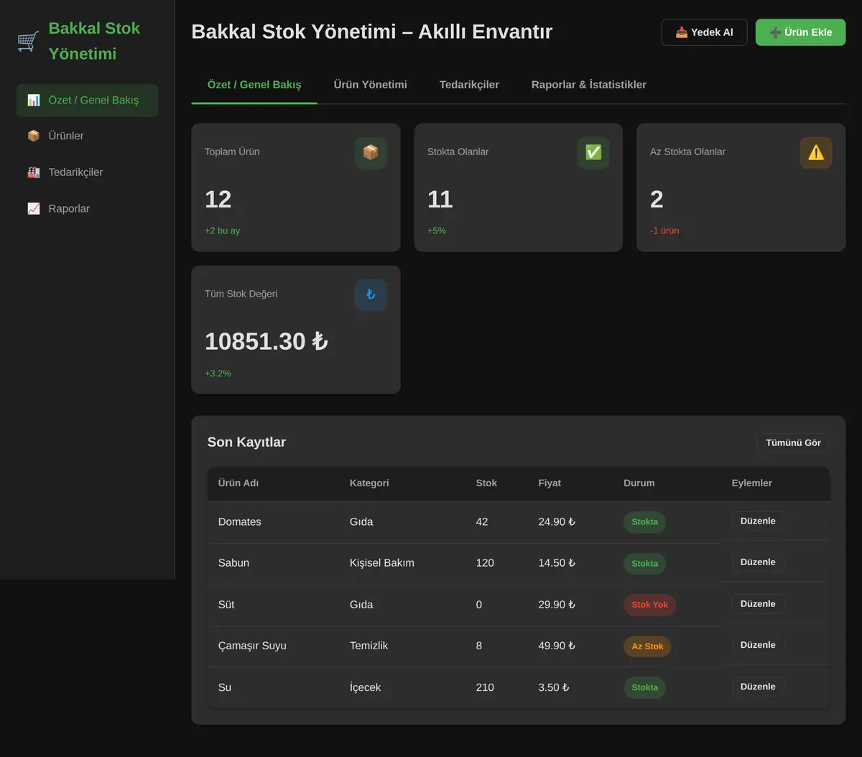The width and height of the screenshot is (862, 757).
Task: Click the Ürün Adı column header
Action: click(x=238, y=483)
